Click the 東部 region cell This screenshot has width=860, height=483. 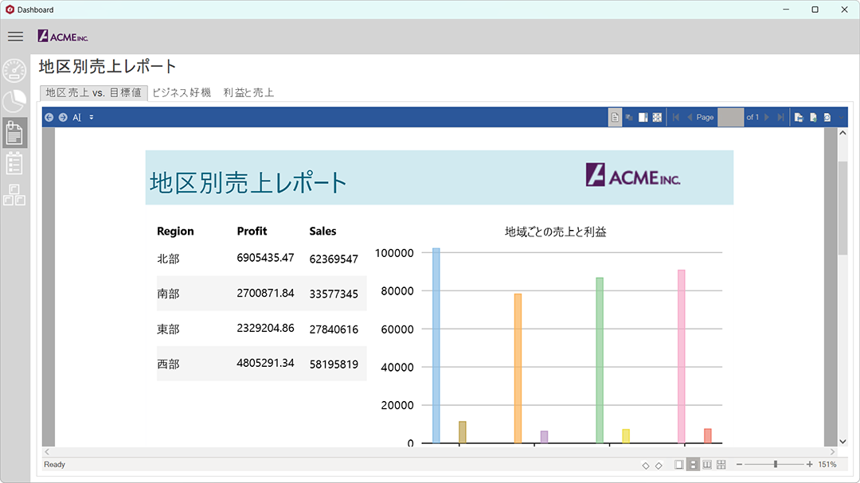coord(168,329)
